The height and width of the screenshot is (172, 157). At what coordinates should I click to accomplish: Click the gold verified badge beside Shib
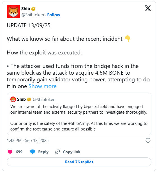point(33,9)
